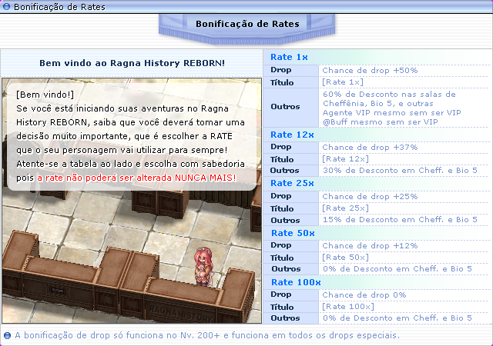Click the Chance de drop +50% cell
Image resolution: width=493 pixels, height=346 pixels.
pyautogui.click(x=370, y=70)
